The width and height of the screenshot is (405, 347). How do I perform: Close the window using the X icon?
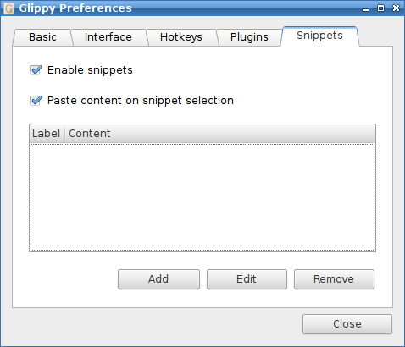(x=396, y=8)
